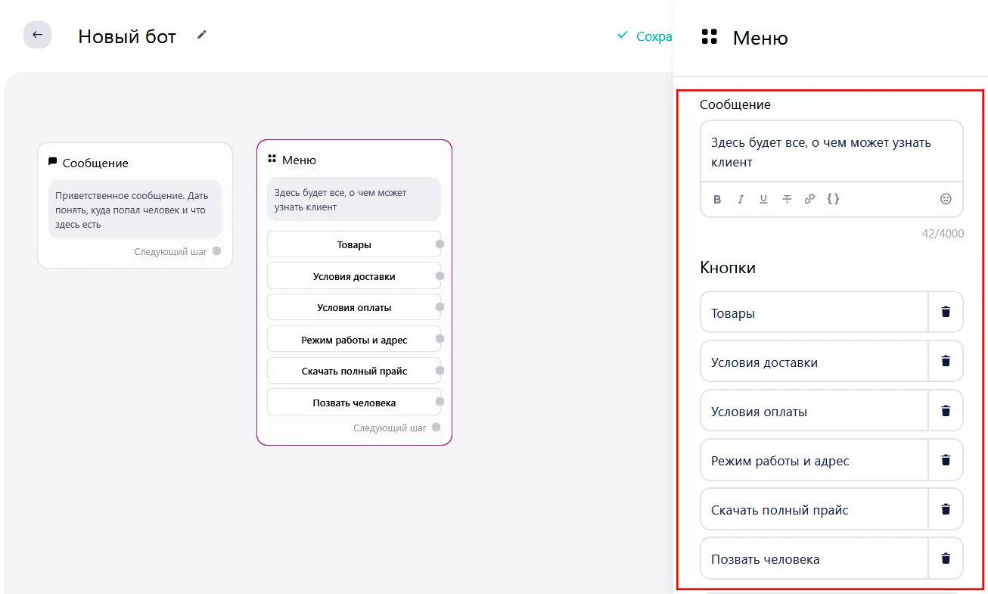Insert a variable with curly braces icon
988x594 pixels.
coord(833,199)
